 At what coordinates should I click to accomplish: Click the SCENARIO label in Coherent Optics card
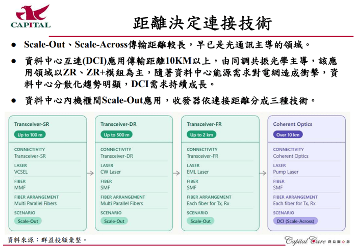click(x=284, y=213)
